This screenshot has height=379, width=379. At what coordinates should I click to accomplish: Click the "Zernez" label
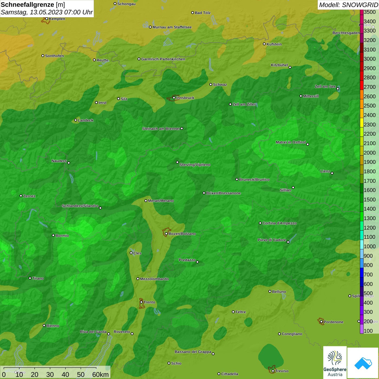[29, 196]
